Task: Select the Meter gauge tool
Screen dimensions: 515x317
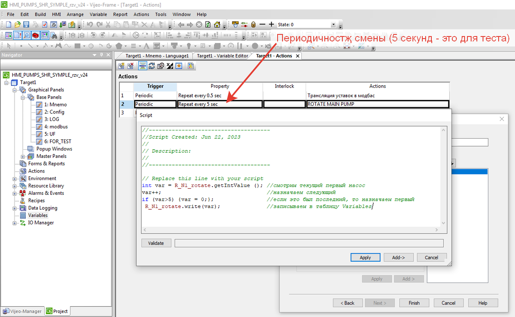Action: coord(231,46)
